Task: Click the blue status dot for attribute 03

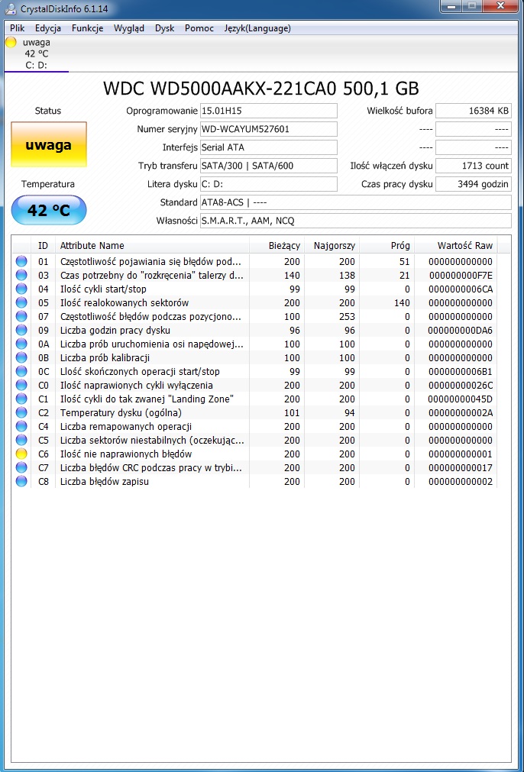Action: (x=21, y=275)
